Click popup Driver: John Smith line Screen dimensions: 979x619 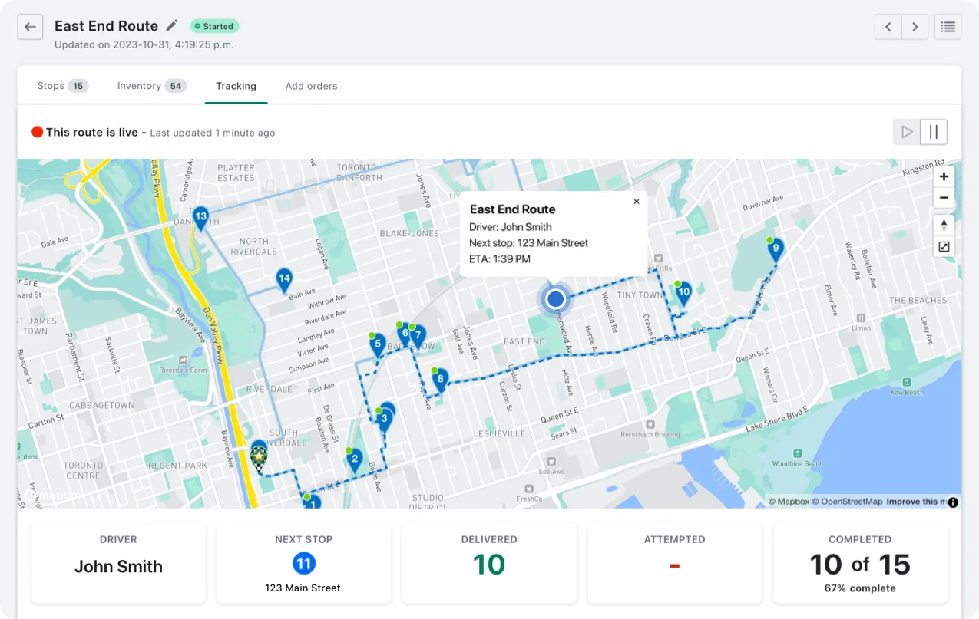click(x=511, y=227)
